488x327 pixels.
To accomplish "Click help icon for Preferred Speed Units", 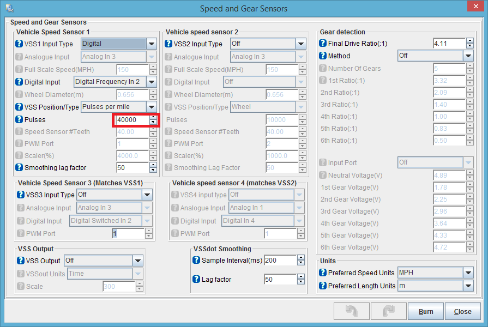I will click(323, 272).
